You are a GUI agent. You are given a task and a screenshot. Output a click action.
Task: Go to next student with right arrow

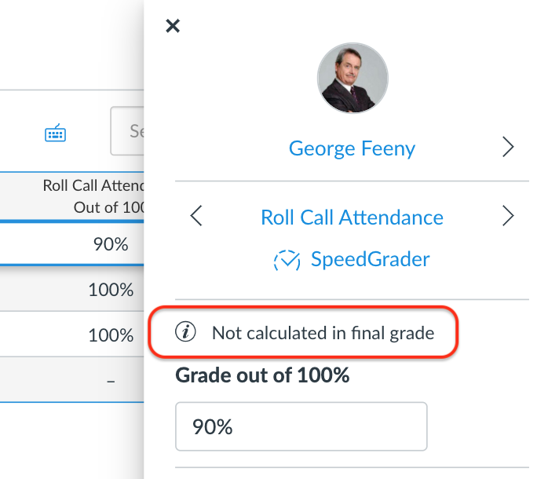(508, 147)
